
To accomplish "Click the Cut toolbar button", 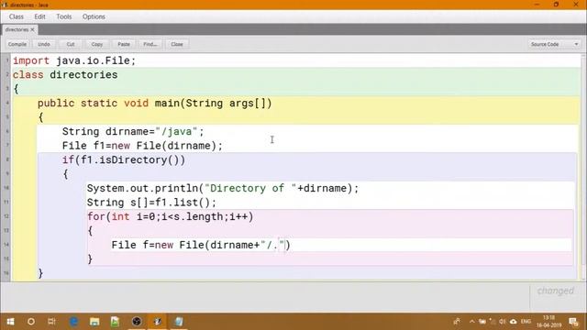I will click(71, 44).
